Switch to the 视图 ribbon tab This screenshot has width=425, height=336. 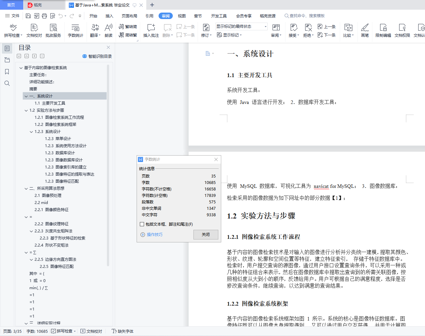(182, 16)
